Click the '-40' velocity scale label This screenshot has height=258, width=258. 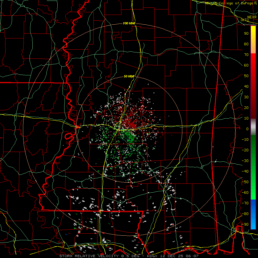pos(245,171)
